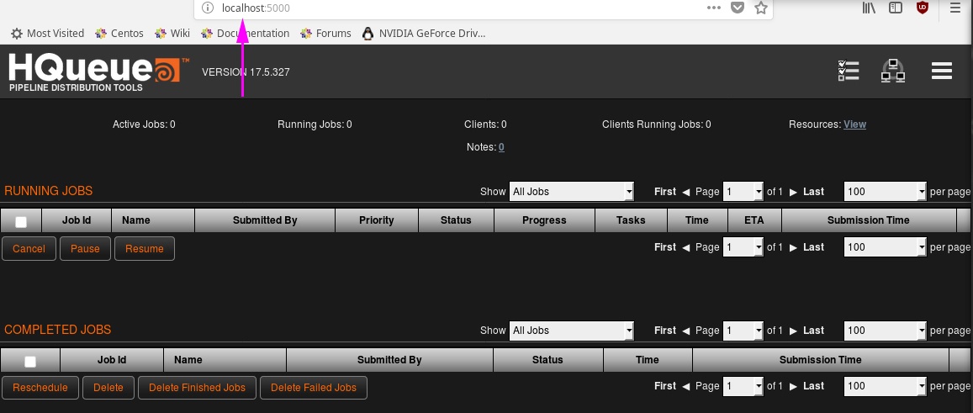
Task: Click the Cancel button for running jobs
Action: coord(29,248)
